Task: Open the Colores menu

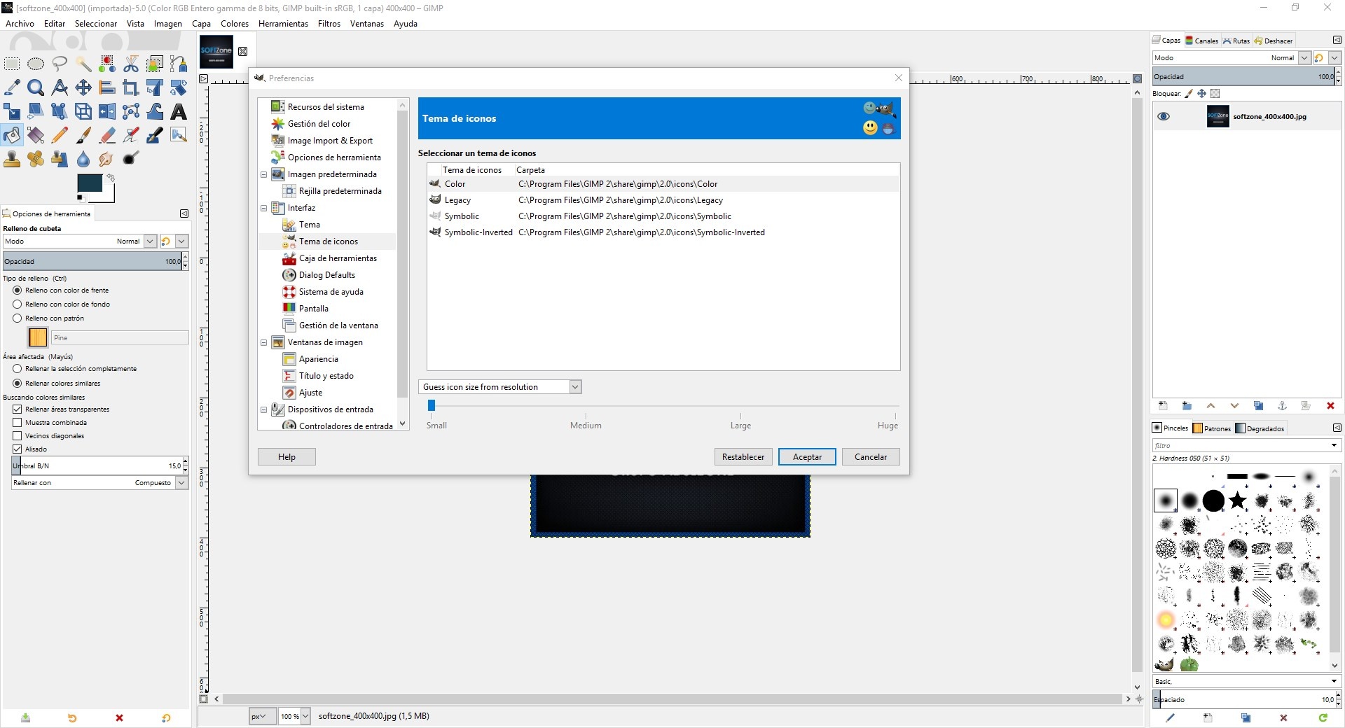Action: click(x=235, y=24)
